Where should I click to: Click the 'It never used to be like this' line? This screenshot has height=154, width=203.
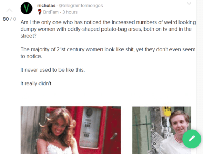[x=52, y=70]
